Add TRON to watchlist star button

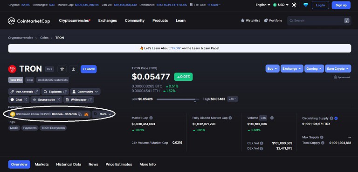pos(62,69)
